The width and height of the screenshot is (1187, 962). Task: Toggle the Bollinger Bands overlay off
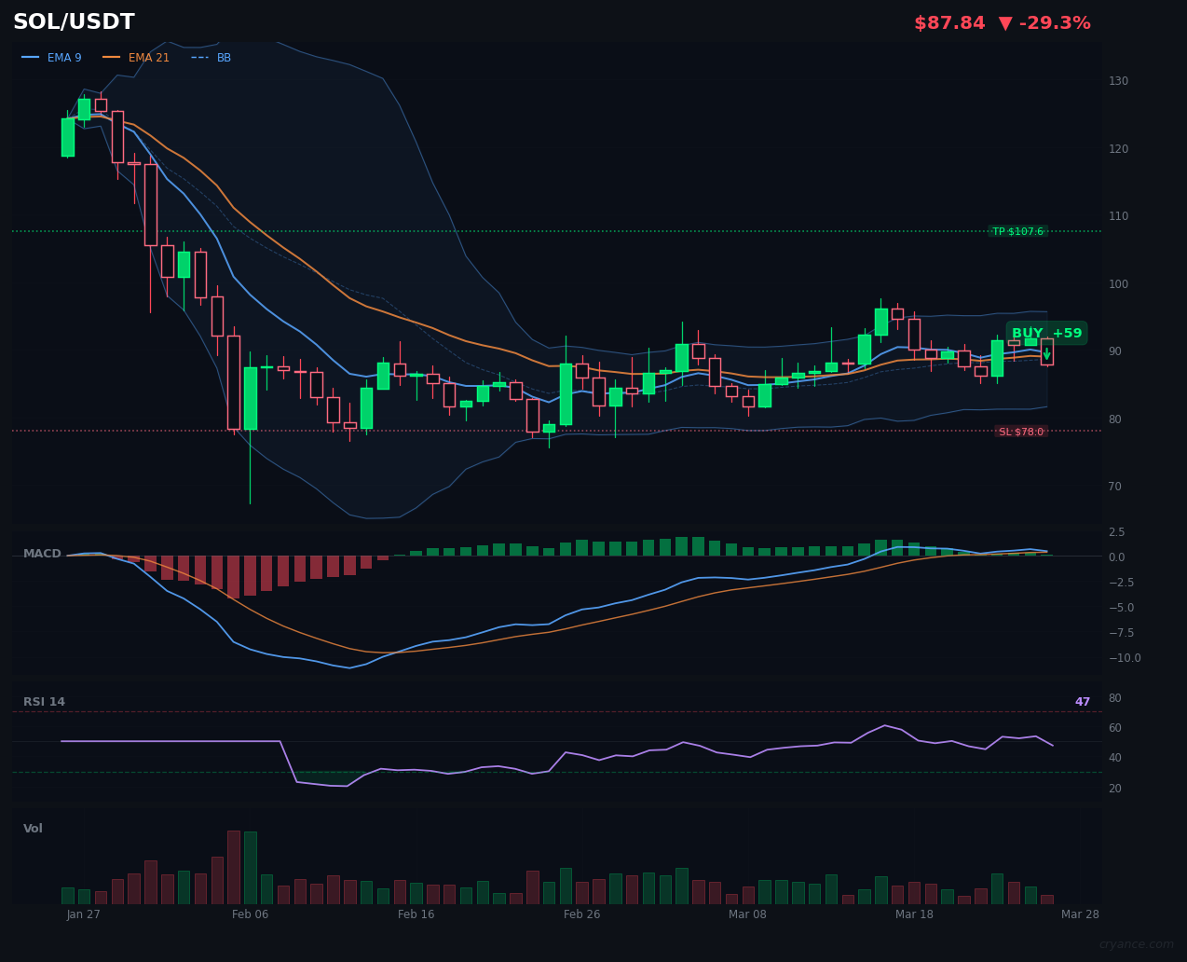point(211,57)
